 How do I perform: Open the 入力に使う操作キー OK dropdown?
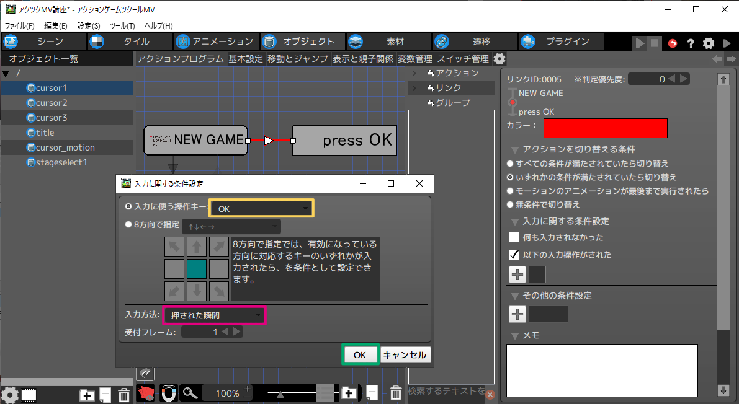tap(261, 209)
